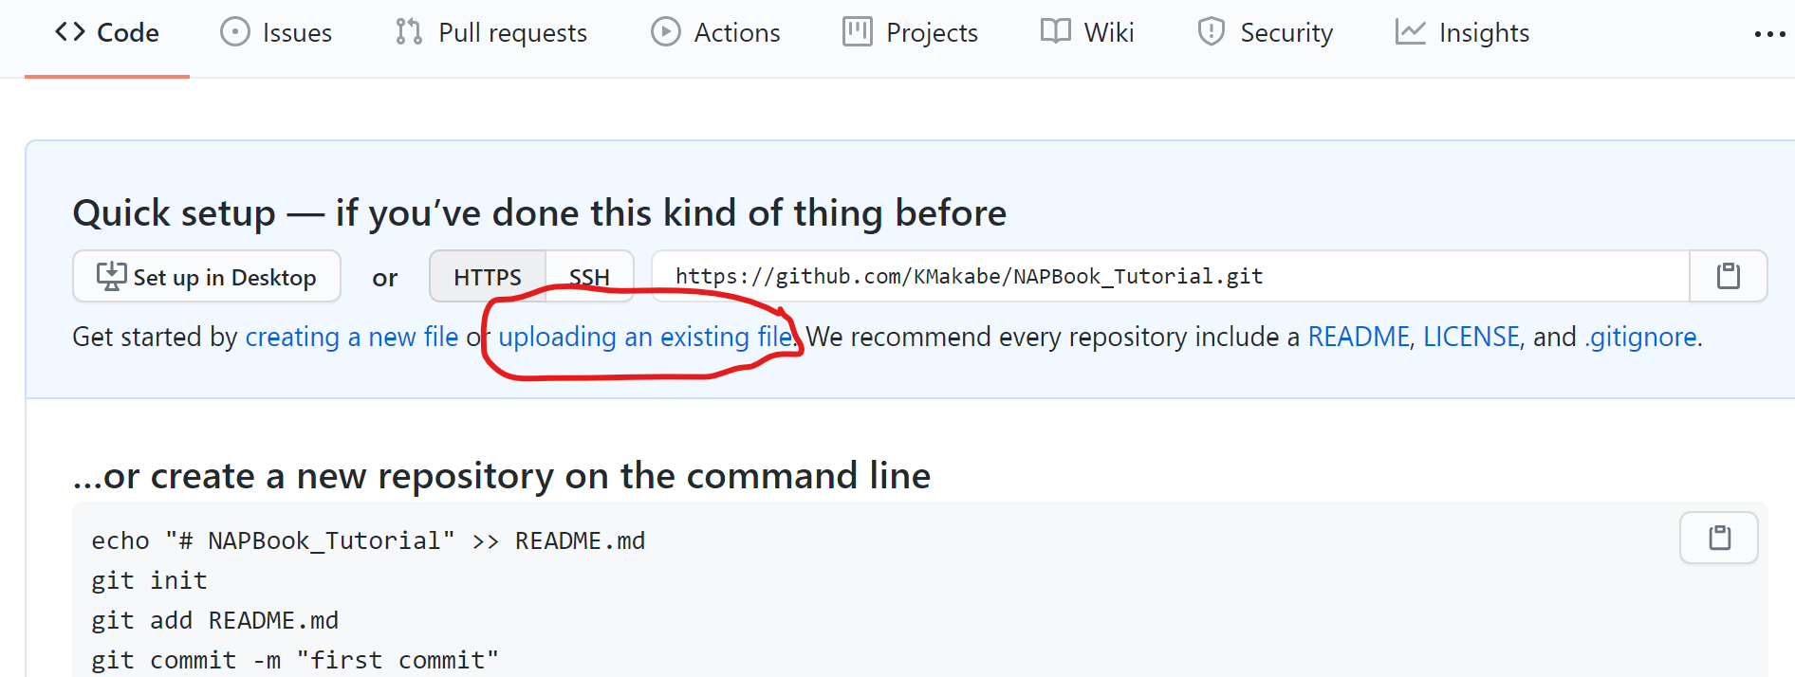
Task: Open the README link
Action: 1359,337
